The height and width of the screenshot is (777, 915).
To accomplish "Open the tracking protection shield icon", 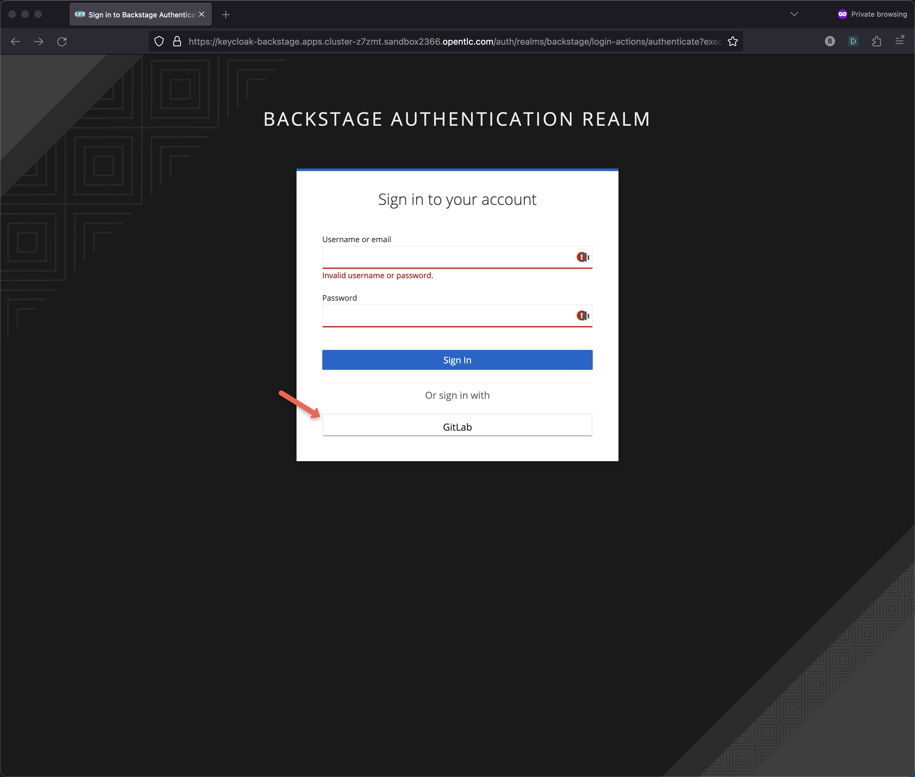I will (159, 41).
